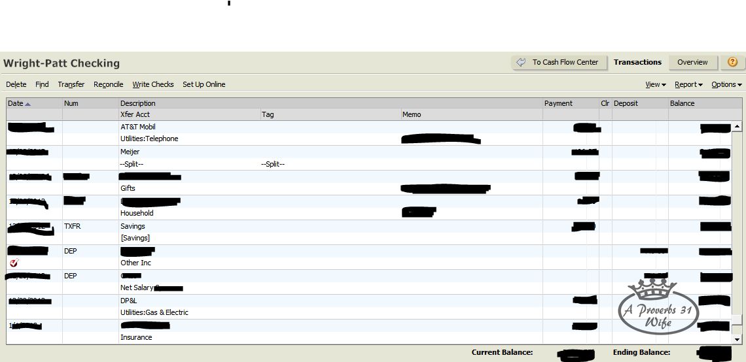Click the Household category
This screenshot has width=746, height=362.
pyautogui.click(x=137, y=213)
